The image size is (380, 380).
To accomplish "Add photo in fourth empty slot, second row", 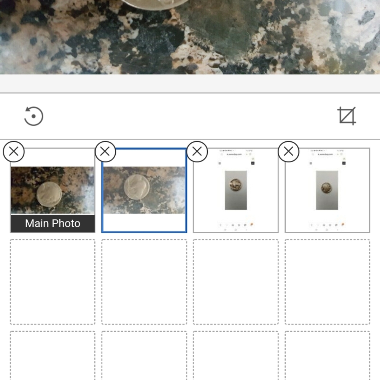I will (x=328, y=282).
